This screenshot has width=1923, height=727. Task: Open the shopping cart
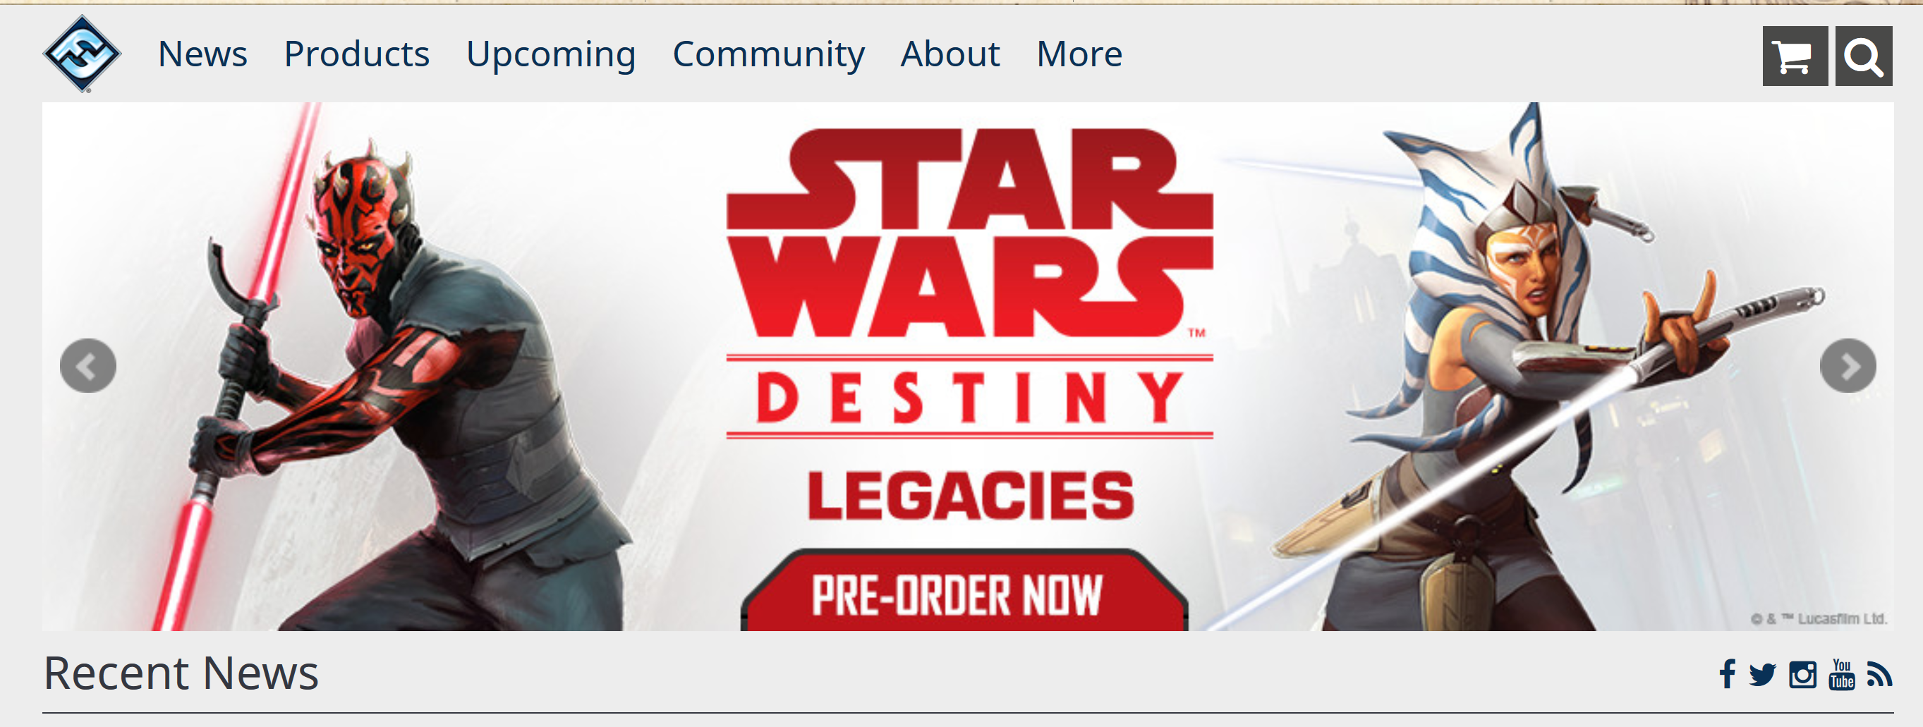click(1795, 56)
